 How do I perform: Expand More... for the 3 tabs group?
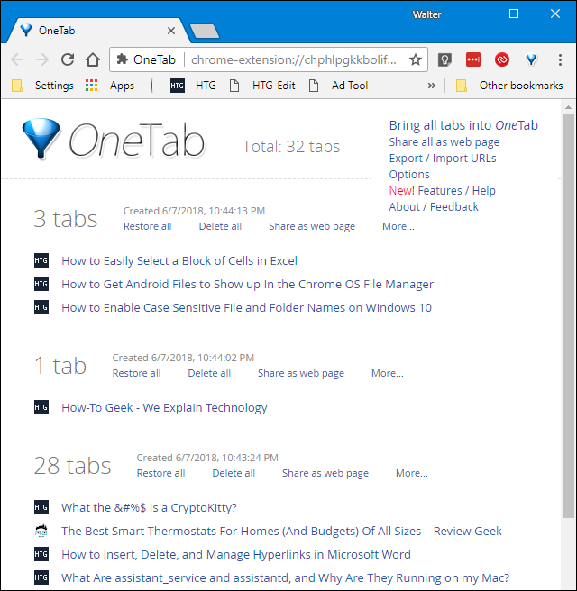click(x=398, y=226)
